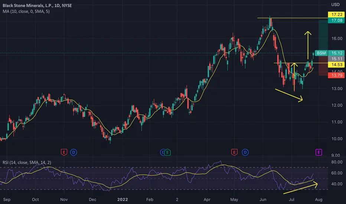Click the USD currency label
This screenshot has width=346, height=204.
[335, 4]
